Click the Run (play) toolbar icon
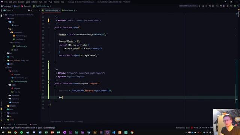Screen dimensions: 240x135 (x=200, y=6)
